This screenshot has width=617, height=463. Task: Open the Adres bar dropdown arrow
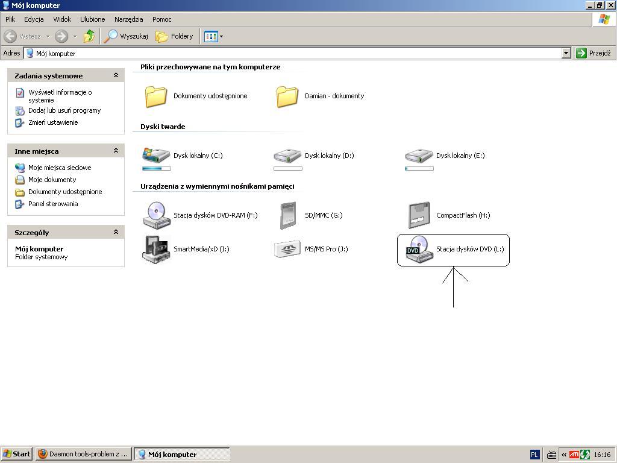coord(566,53)
